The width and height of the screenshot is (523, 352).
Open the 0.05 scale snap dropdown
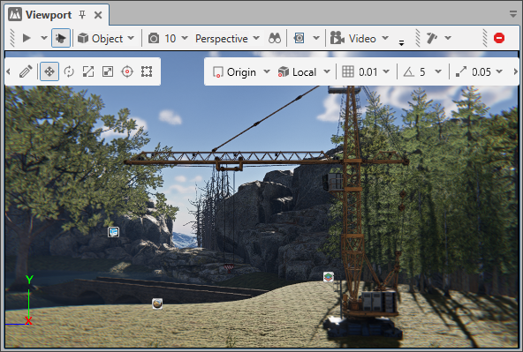(x=499, y=71)
